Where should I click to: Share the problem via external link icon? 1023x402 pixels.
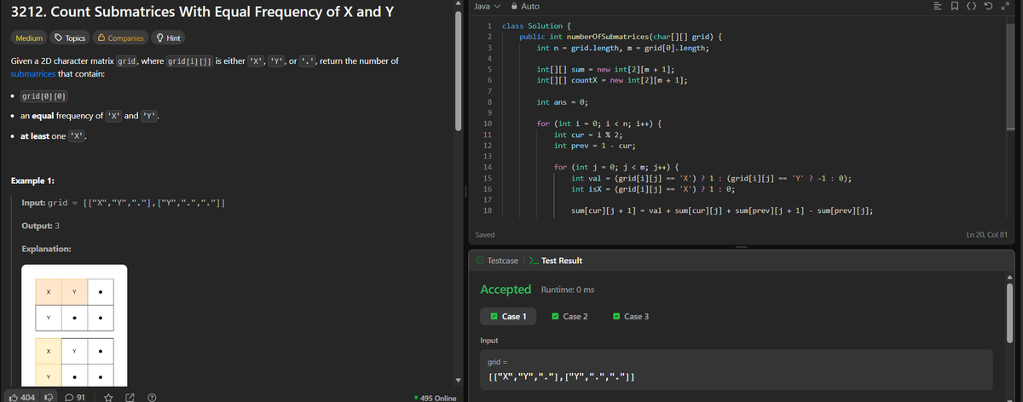[x=130, y=396]
